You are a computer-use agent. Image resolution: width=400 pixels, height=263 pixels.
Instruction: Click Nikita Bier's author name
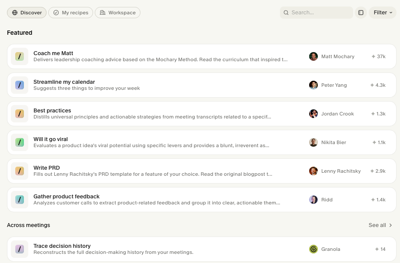pyautogui.click(x=333, y=142)
